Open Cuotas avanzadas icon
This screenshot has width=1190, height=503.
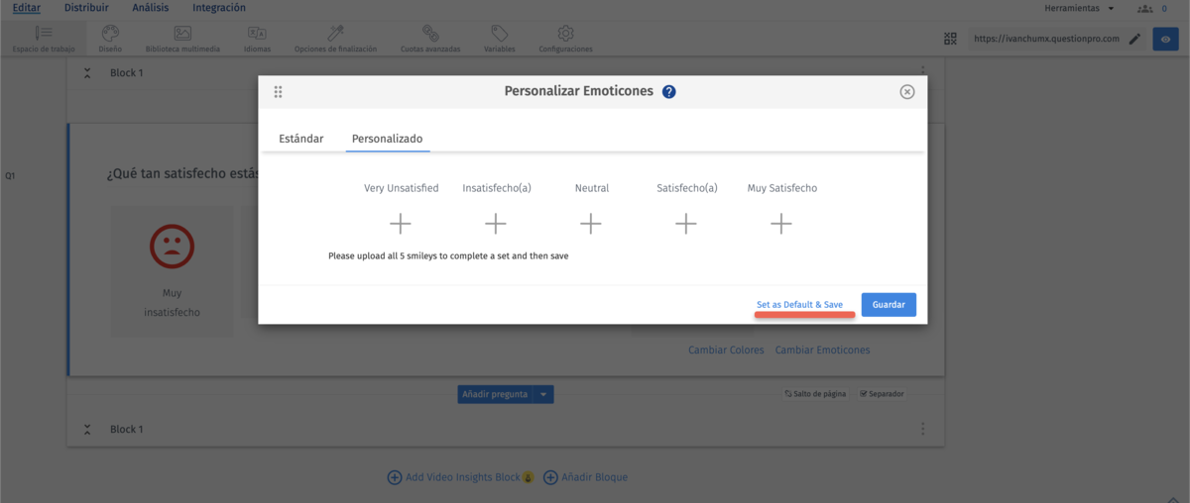tap(430, 34)
